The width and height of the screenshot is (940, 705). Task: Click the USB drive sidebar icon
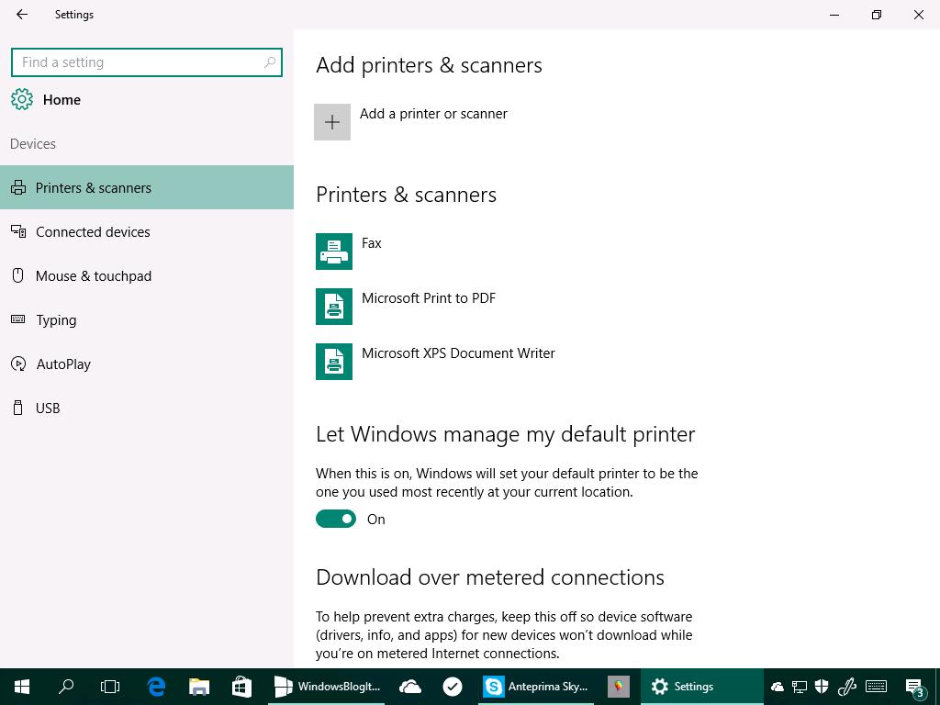click(x=18, y=408)
